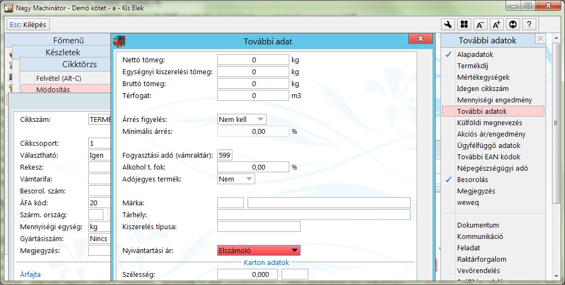
Task: Open Ügyfélfüggő adatok entry
Action: pyautogui.click(x=489, y=146)
